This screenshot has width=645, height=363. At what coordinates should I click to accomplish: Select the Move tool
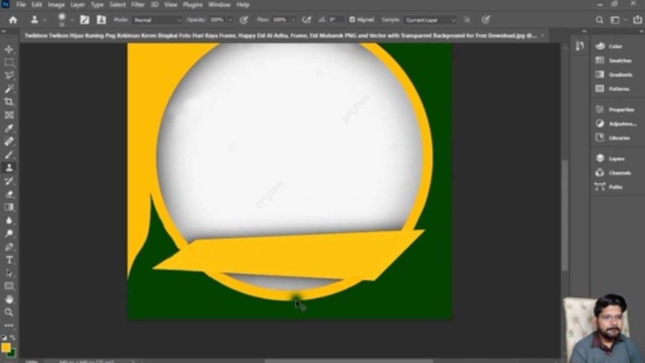click(9, 49)
